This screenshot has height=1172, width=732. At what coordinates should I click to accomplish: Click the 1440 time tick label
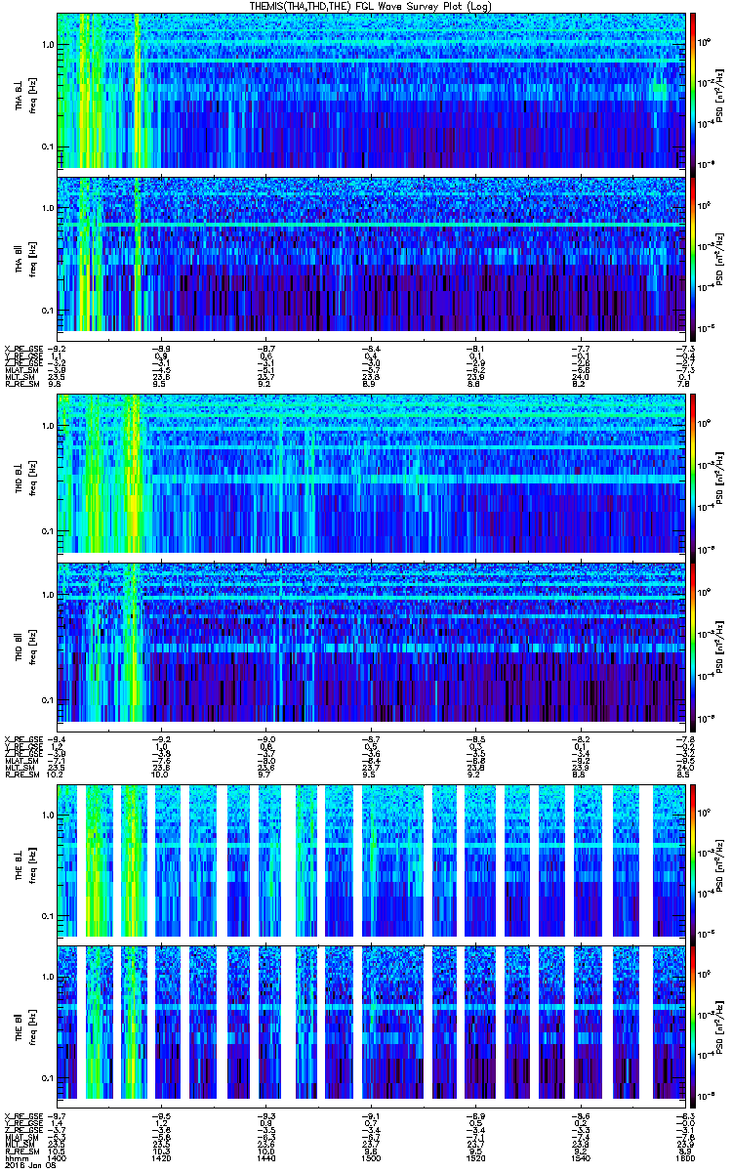click(x=265, y=1158)
